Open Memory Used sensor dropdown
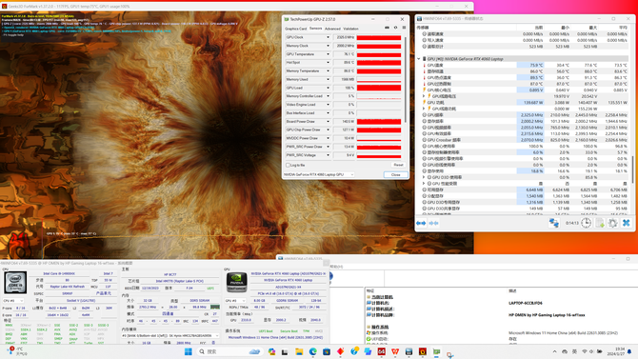 328,79
